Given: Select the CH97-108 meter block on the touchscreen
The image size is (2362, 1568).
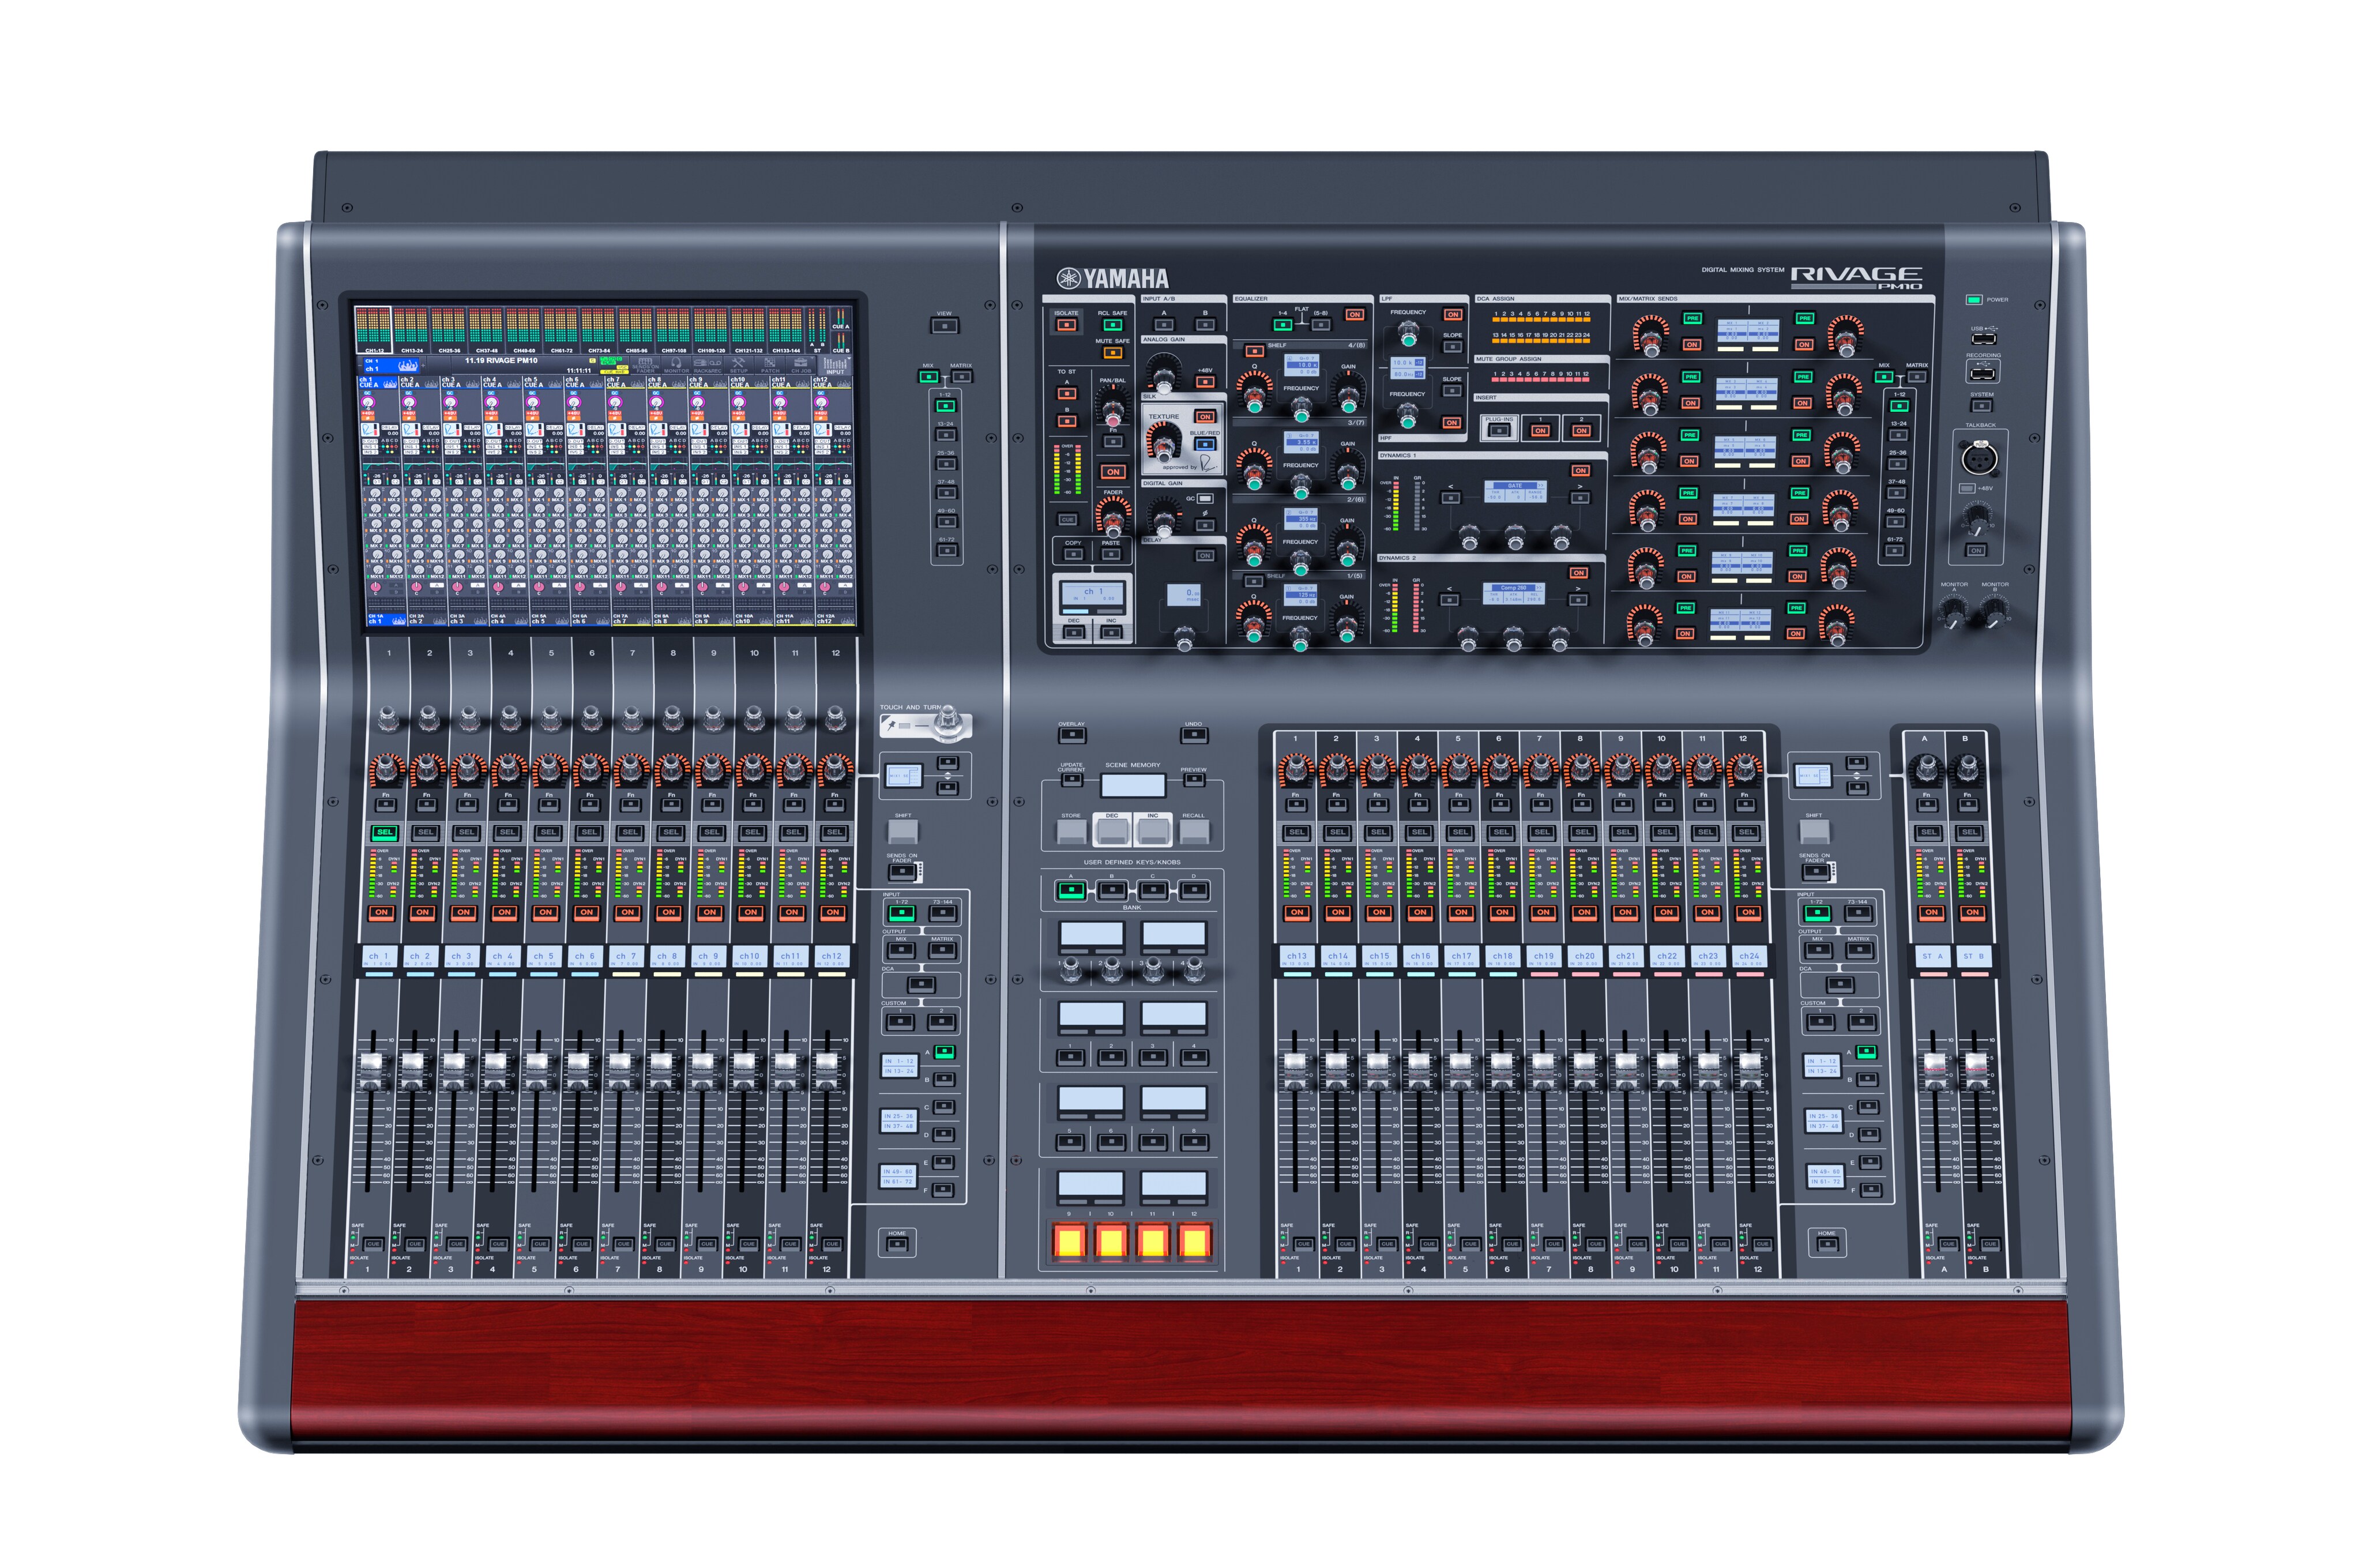Looking at the screenshot, I should click(x=674, y=331).
